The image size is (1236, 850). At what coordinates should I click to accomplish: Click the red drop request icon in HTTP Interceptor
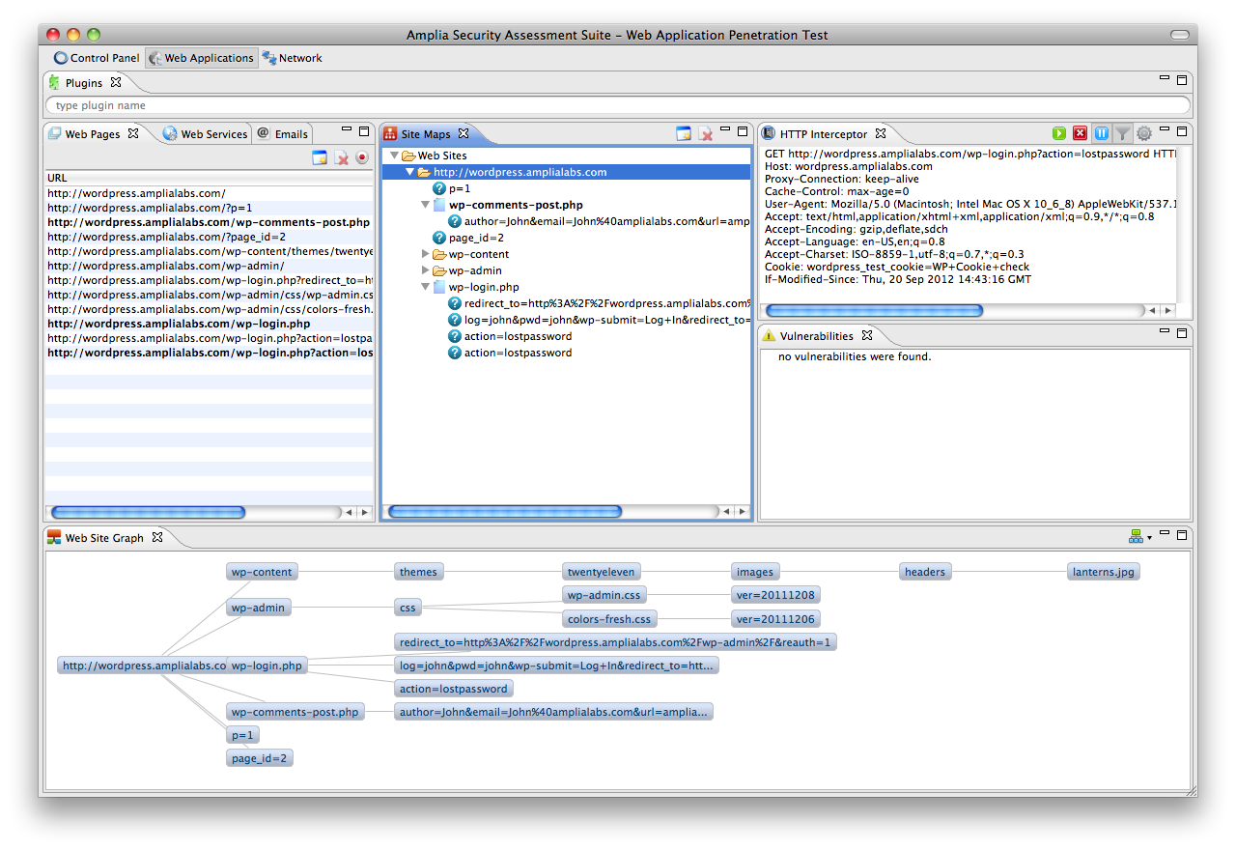(x=1081, y=134)
